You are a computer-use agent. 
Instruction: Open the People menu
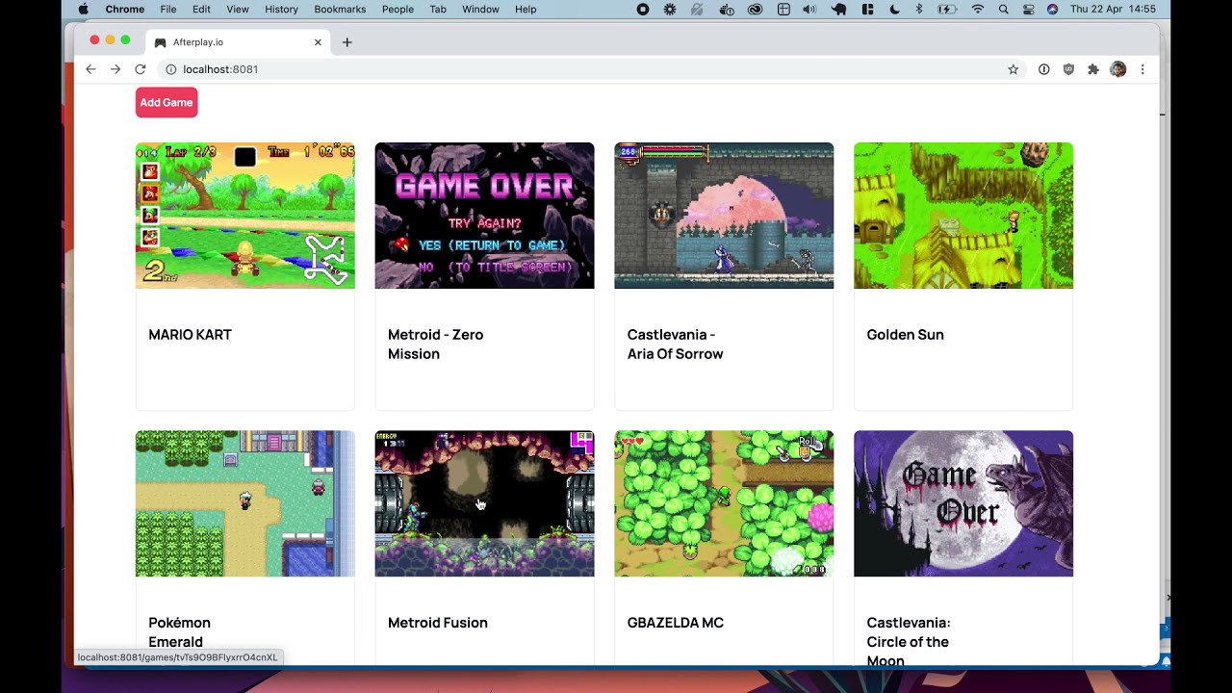pyautogui.click(x=398, y=9)
